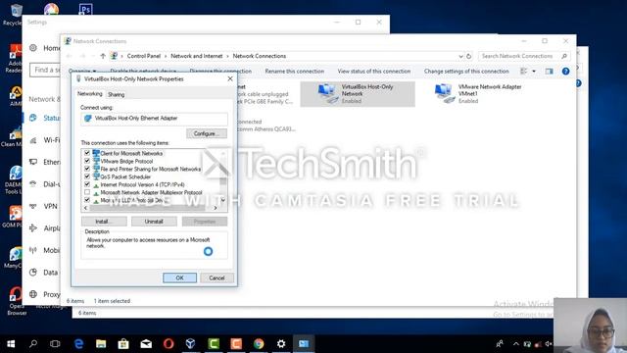Confirm the properties dialog with OK
Screen dimensions: 627x353
(179, 277)
